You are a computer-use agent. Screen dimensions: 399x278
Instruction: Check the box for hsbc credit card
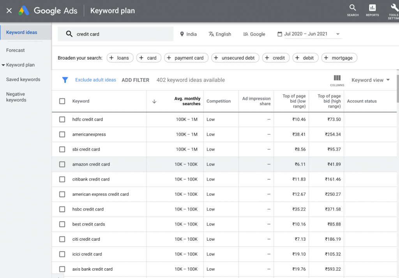pyautogui.click(x=62, y=209)
